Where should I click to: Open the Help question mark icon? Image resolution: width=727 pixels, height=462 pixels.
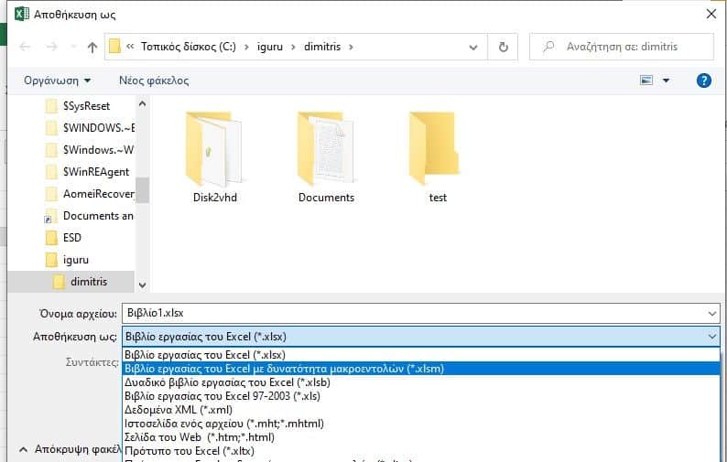[703, 81]
